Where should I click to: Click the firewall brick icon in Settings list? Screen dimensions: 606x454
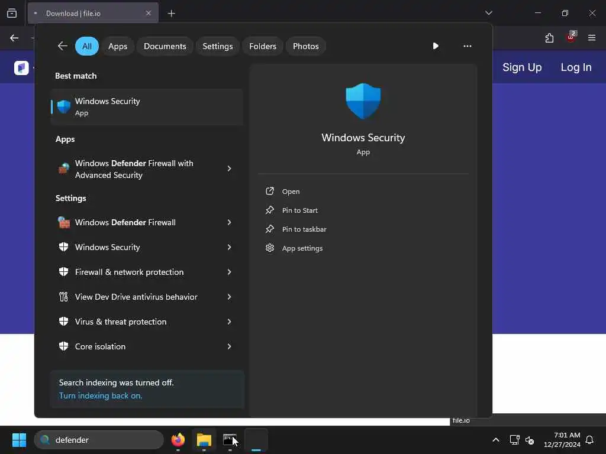pyautogui.click(x=64, y=222)
